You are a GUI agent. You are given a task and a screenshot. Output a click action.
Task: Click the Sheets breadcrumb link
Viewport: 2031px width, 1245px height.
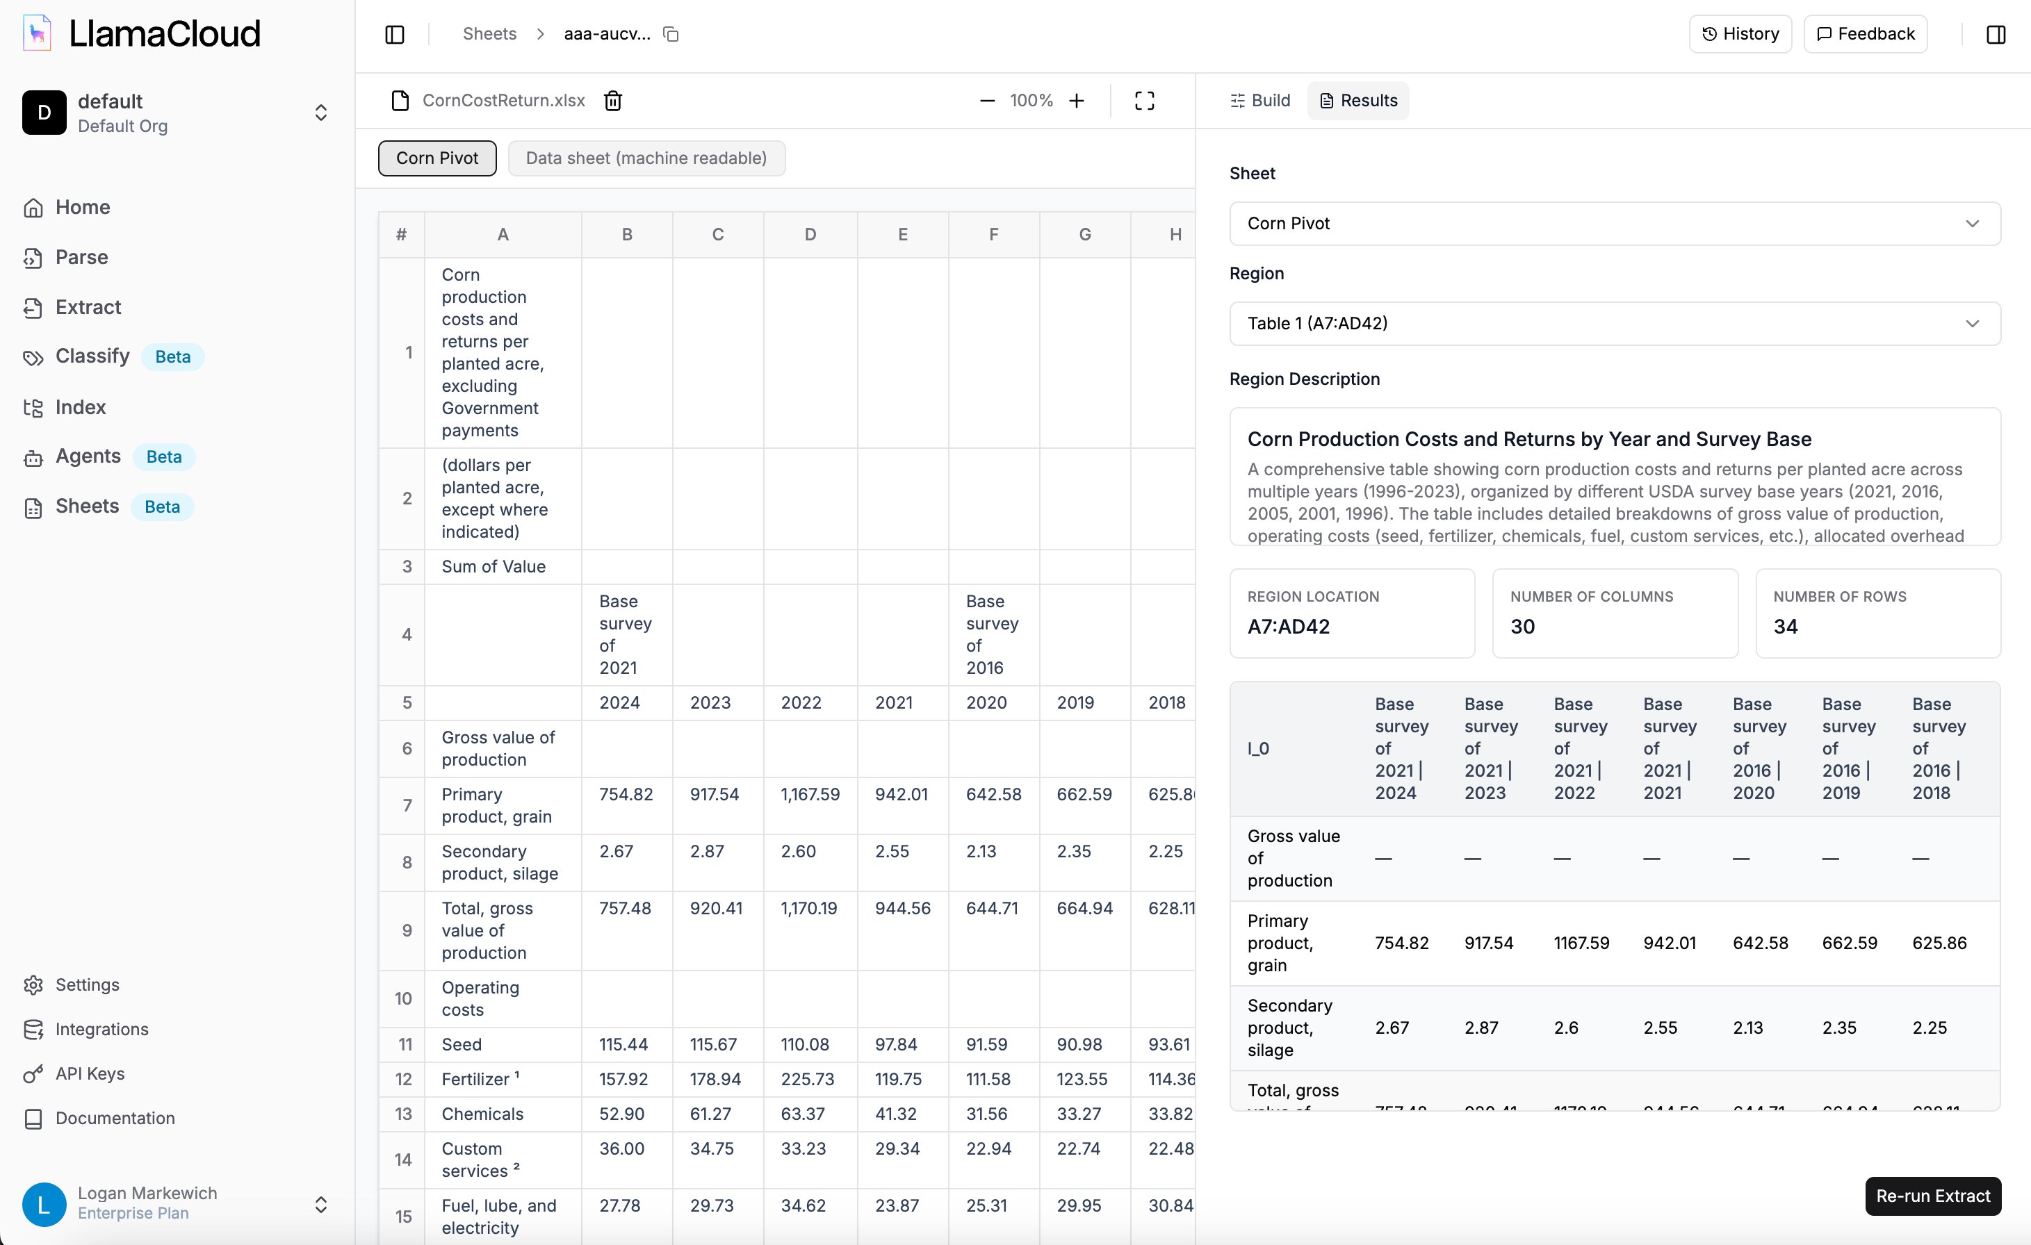click(489, 35)
